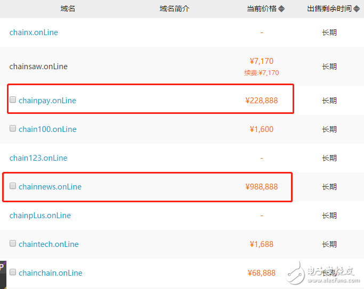
Task: Check the chainpay.onLine checkbox
Action: point(13,100)
